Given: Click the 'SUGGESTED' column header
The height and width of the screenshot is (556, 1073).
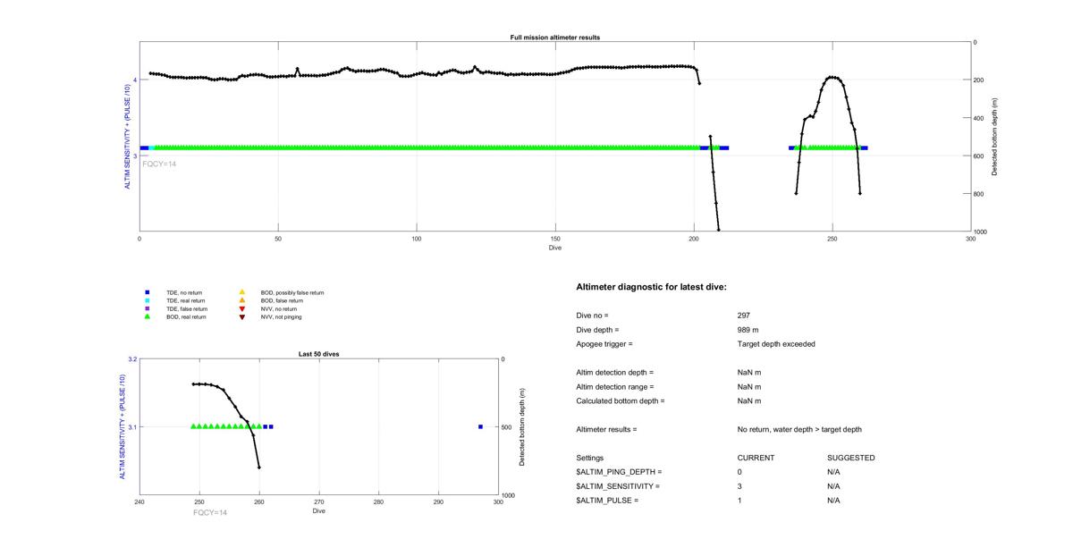Looking at the screenshot, I should tap(851, 458).
